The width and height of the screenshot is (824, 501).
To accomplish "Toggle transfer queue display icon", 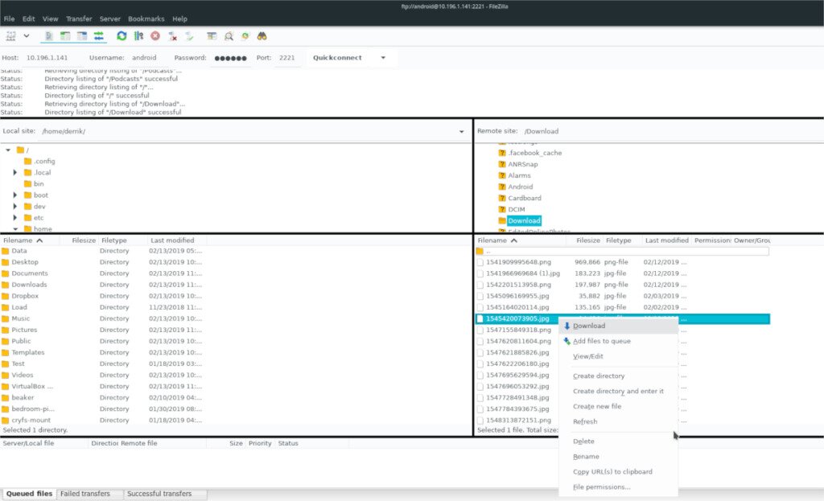I will tap(99, 36).
